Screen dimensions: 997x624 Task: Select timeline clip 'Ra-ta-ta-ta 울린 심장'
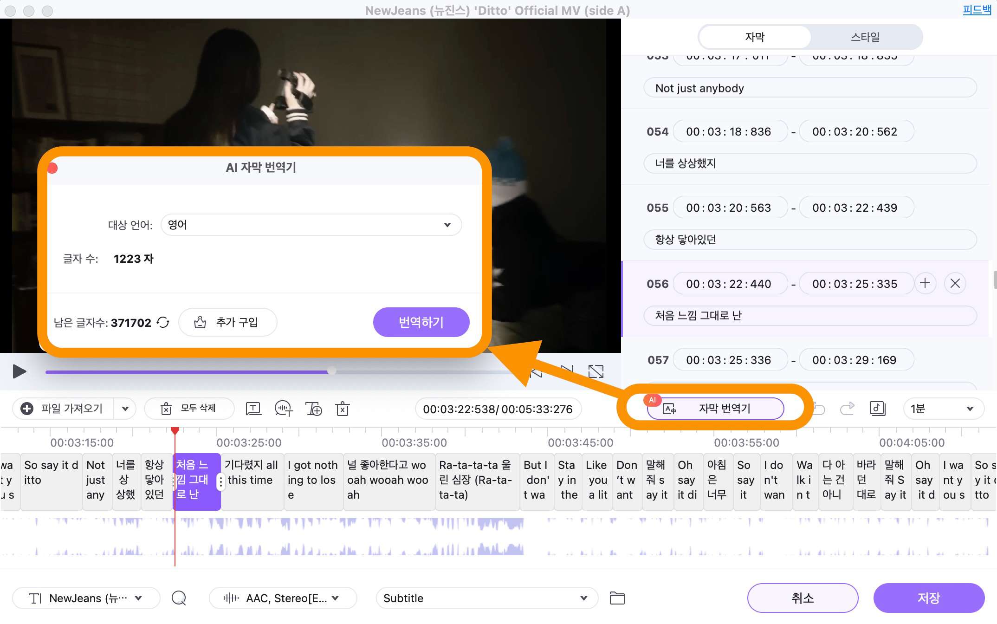pos(477,482)
